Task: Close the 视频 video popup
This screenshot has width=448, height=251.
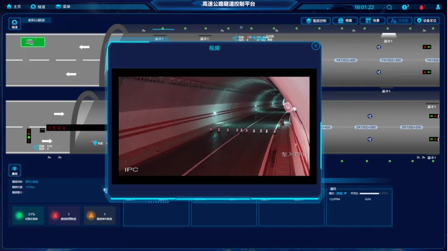Action: (x=316, y=46)
